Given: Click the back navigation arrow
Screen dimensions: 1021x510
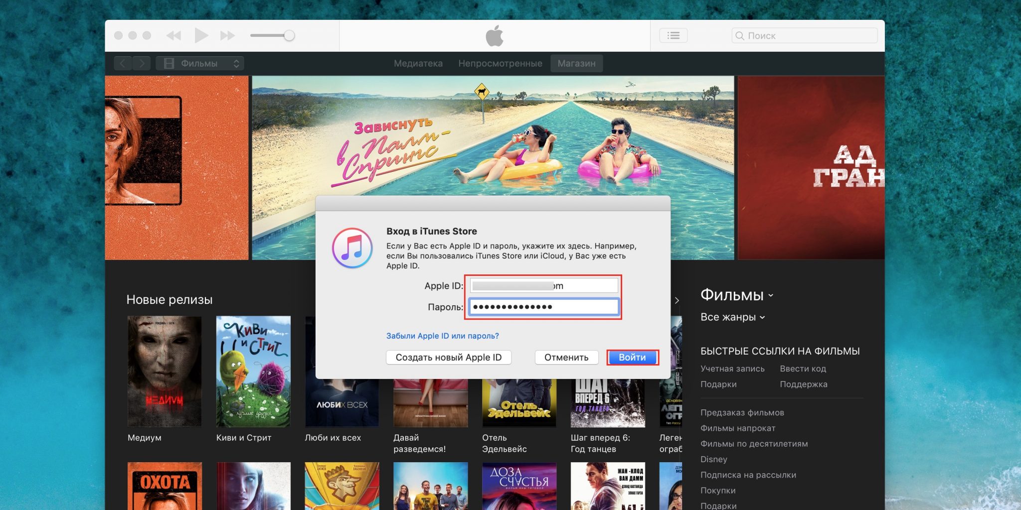Looking at the screenshot, I should pyautogui.click(x=123, y=63).
